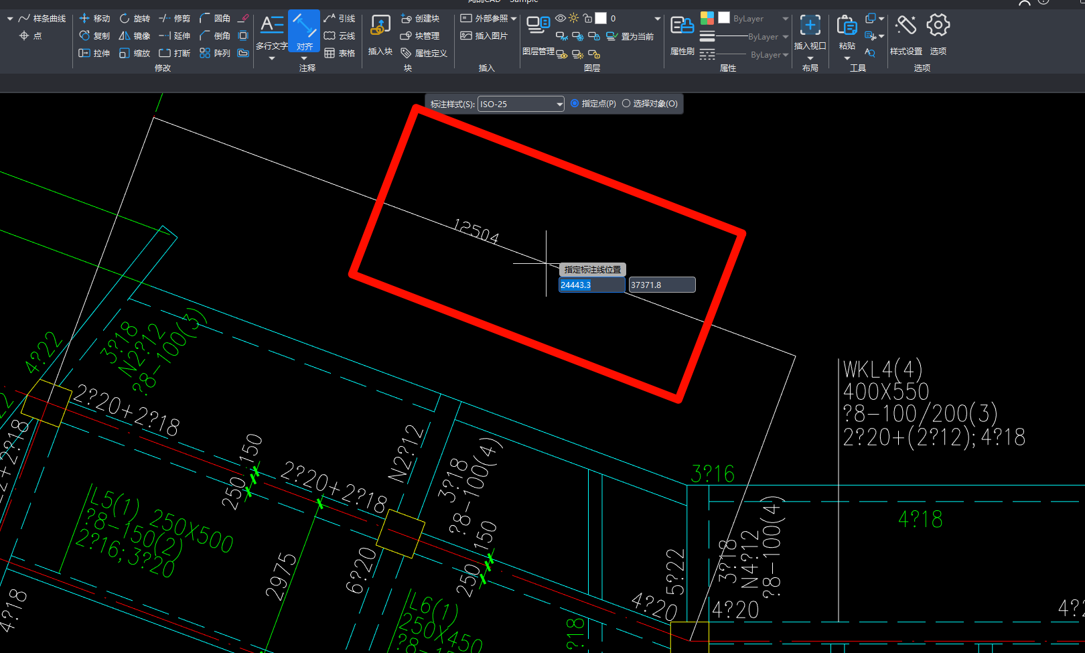
Task: Click the white layer color swatch
Action: 601,18
